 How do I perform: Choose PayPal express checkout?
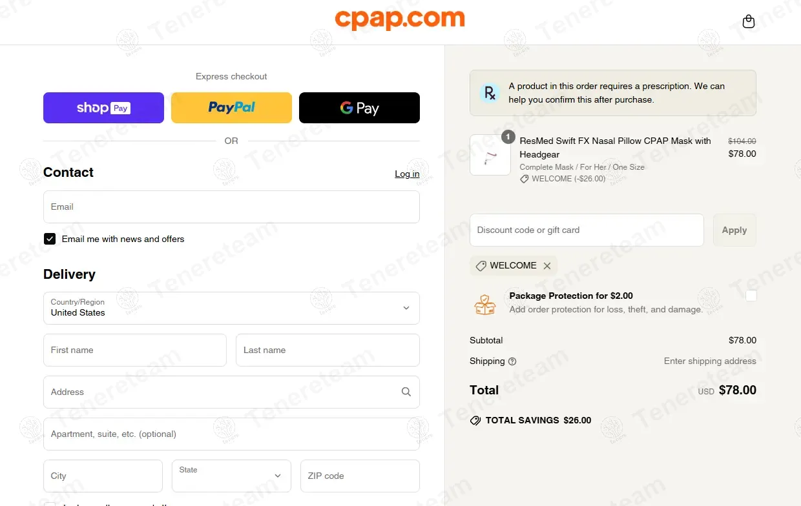(231, 108)
